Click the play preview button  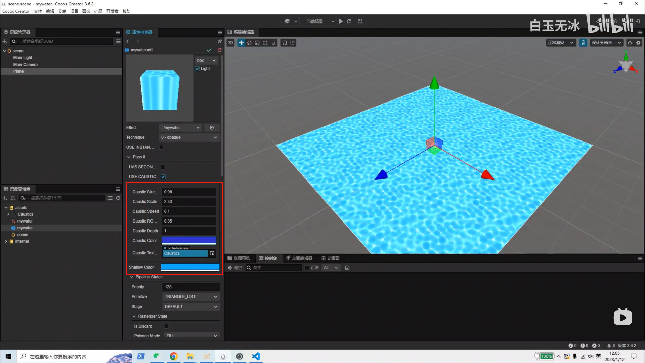(341, 21)
